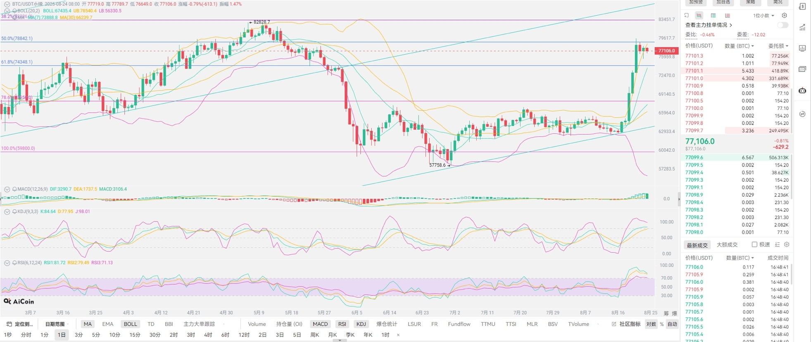This screenshot has width=811, height=342.
Task: Toggle the 对数 log scale button
Action: pos(651,324)
